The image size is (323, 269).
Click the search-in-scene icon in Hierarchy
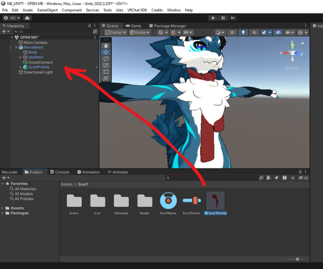pos(95,31)
